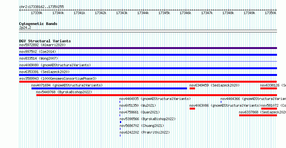Click the 17343k ruler position
The width and height of the screenshot is (286, 148).
click(x=122, y=13)
